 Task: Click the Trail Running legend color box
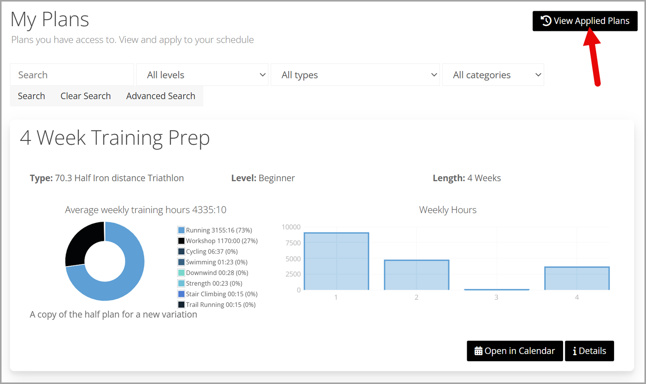point(181,305)
